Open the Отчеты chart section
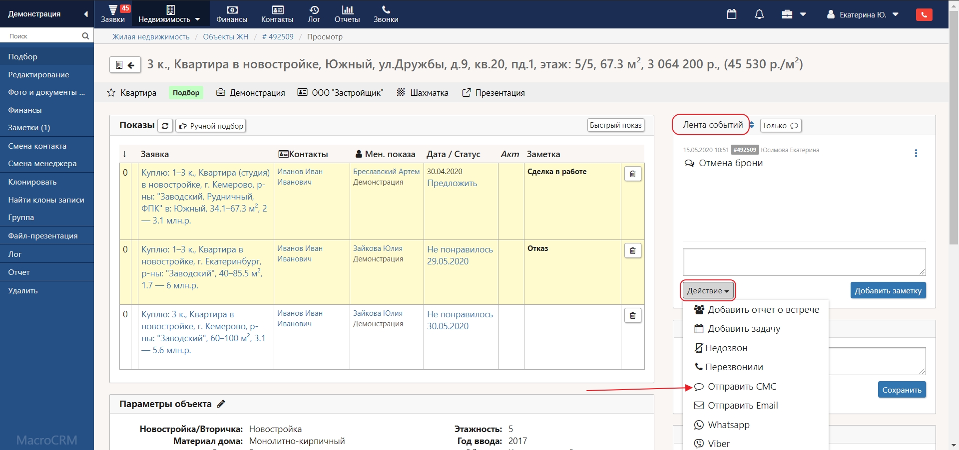 (x=347, y=14)
